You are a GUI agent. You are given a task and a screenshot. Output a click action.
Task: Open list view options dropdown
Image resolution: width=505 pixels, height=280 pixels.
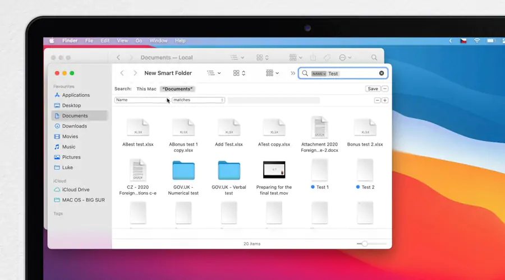(214, 73)
